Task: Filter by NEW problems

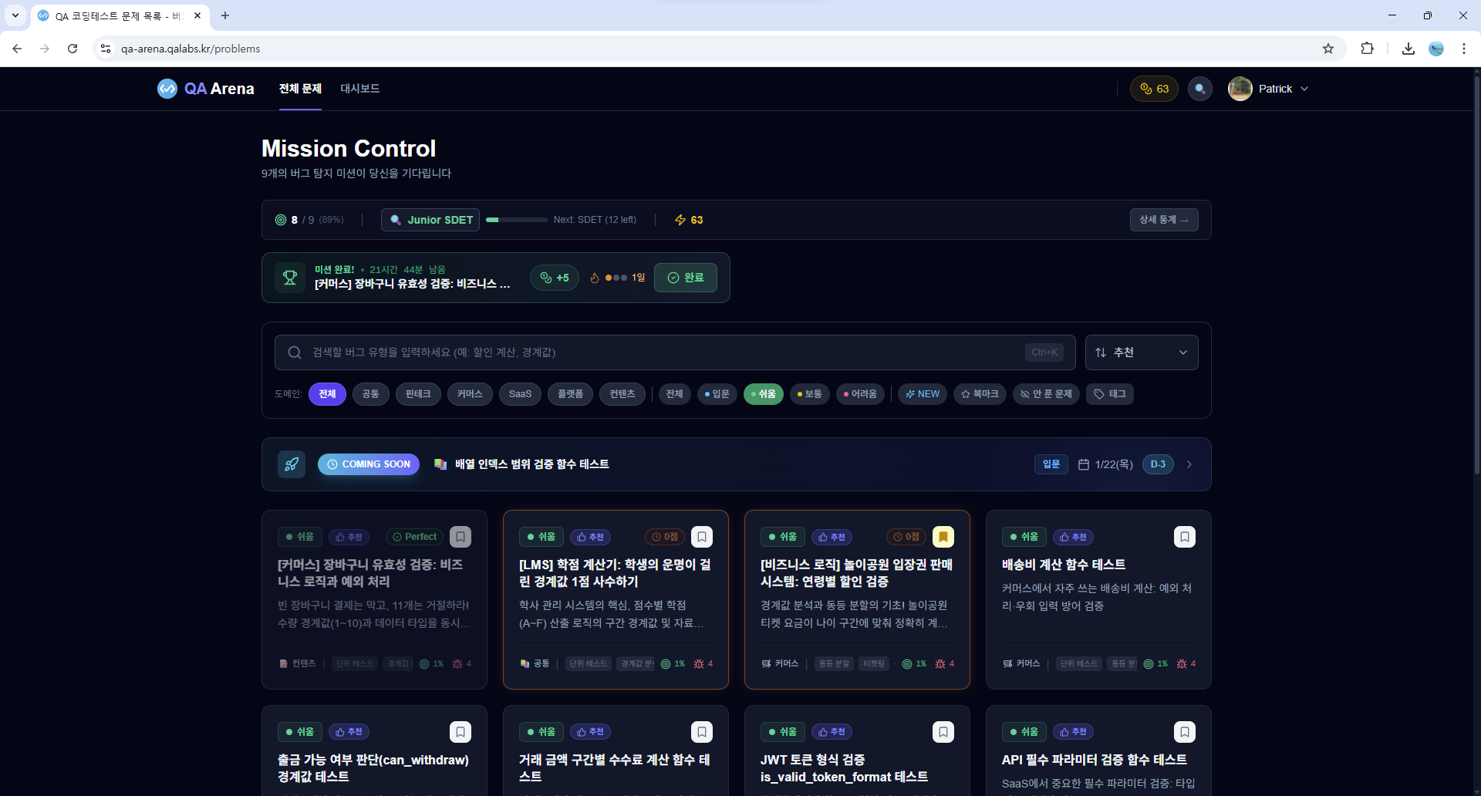Action: (x=923, y=394)
